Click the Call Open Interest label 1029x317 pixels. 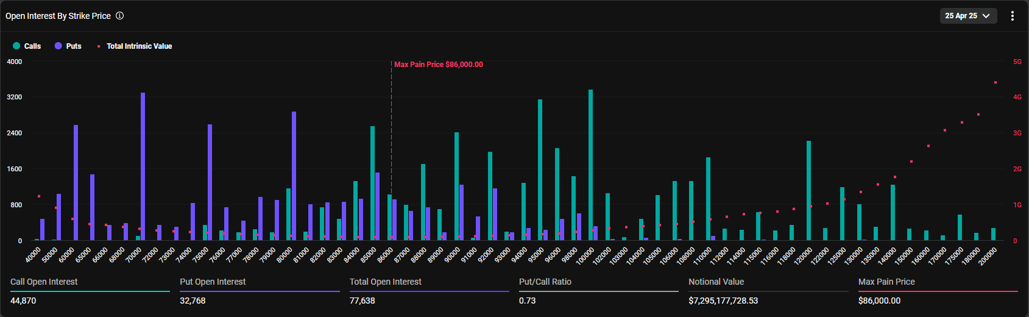pyautogui.click(x=44, y=282)
